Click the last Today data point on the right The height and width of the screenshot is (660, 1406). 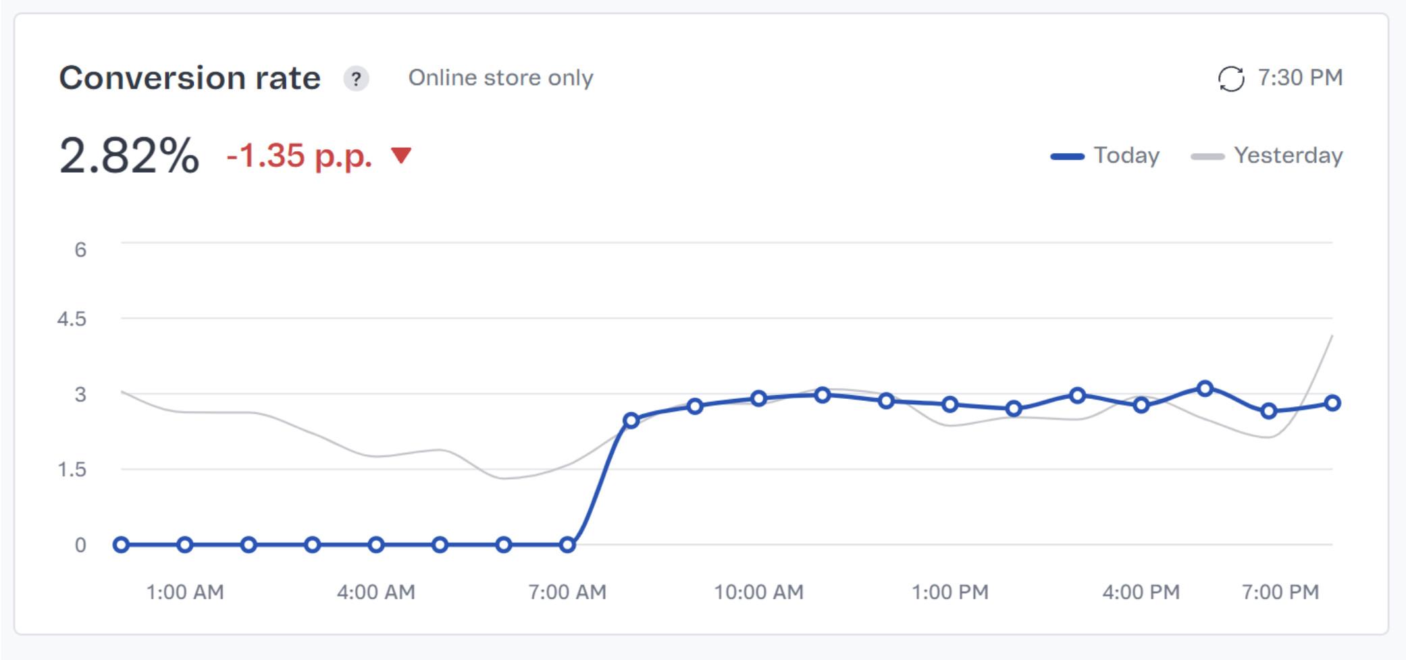(1332, 403)
